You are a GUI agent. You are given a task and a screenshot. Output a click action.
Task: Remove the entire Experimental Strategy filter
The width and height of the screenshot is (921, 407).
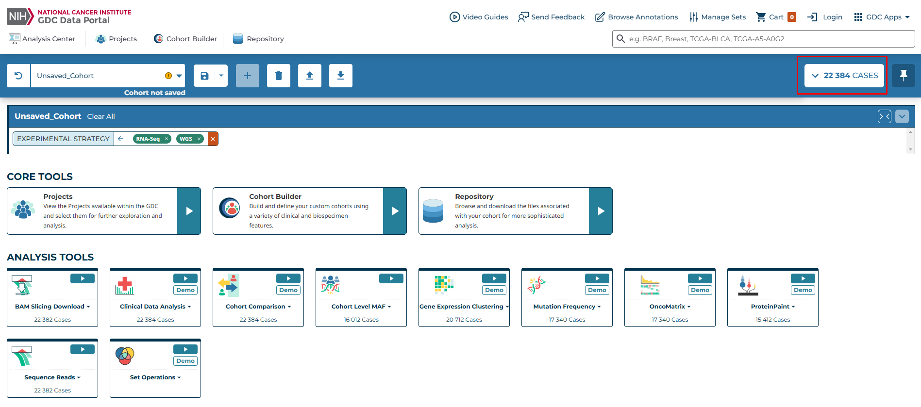click(213, 139)
